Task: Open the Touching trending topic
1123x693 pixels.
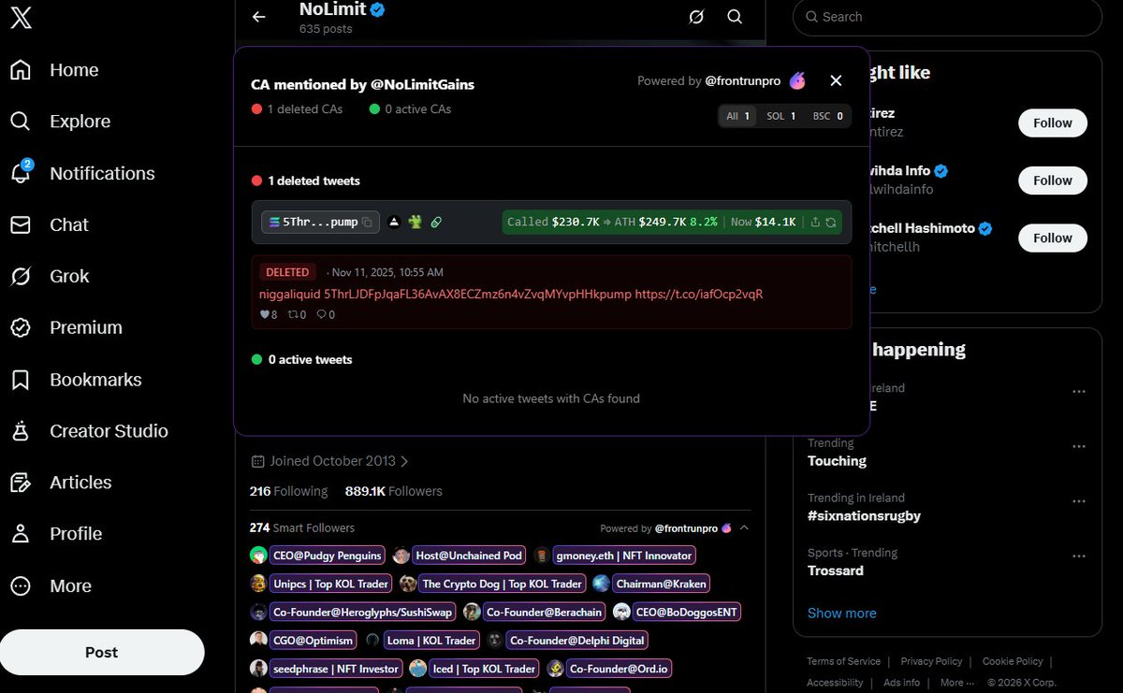Action: tap(837, 461)
